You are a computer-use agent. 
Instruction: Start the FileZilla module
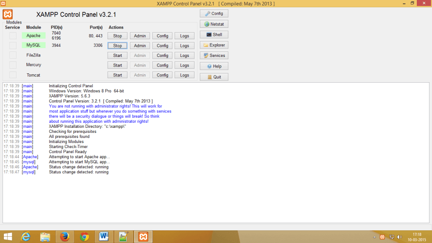pos(117,55)
